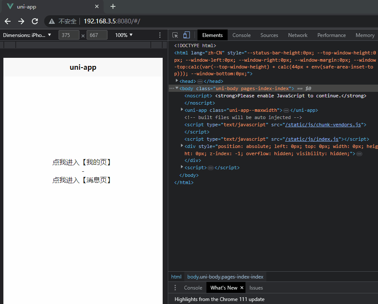378x304 pixels.
Task: Click the browser forward arrow
Action: coord(21,22)
